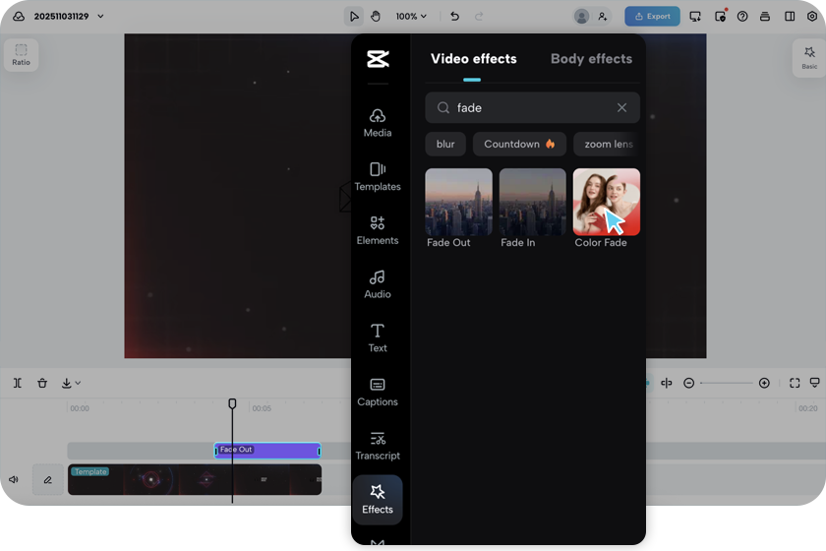Select the Countdown suggestion chip
Screen dimensions: 826x551
tap(519, 144)
